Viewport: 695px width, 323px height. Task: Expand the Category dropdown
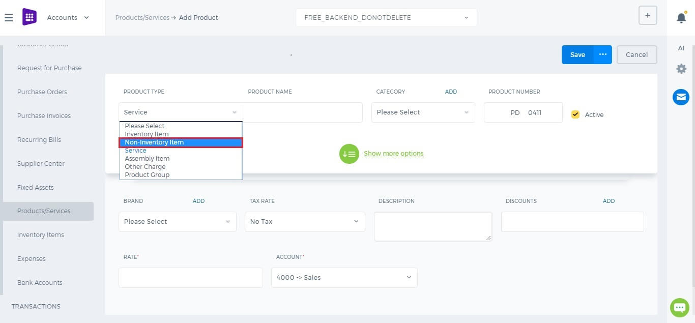tap(423, 112)
